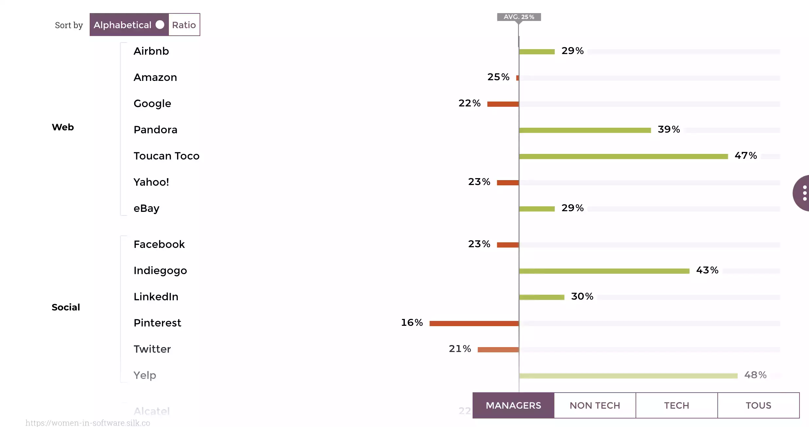This screenshot has height=427, width=809.
Task: Show the Tous tab
Action: [758, 405]
